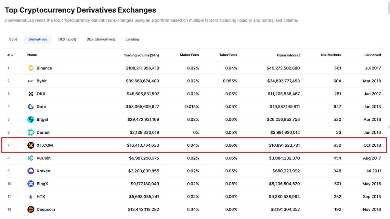Click the Deepcoin logo icon
The image size is (390, 219).
(31, 209)
